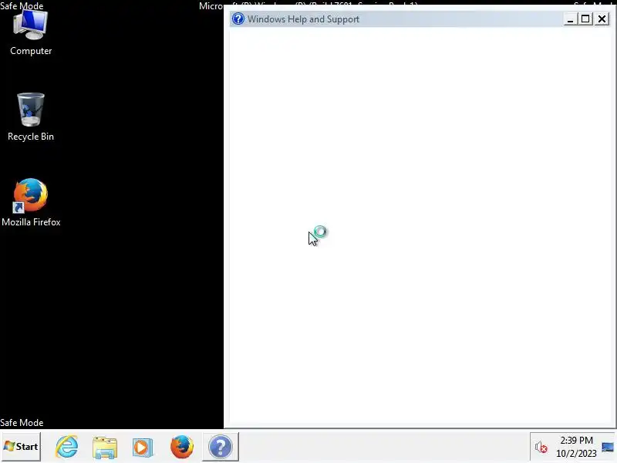
Task: Open the Computer desktop icon
Action: point(31,32)
